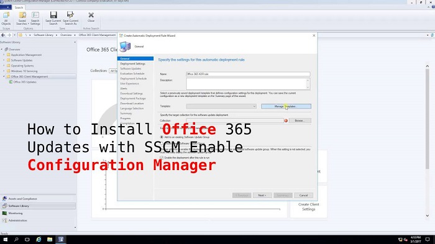Click the Administration workspace icon
Screen dimensions: 435x244
tap(4, 220)
